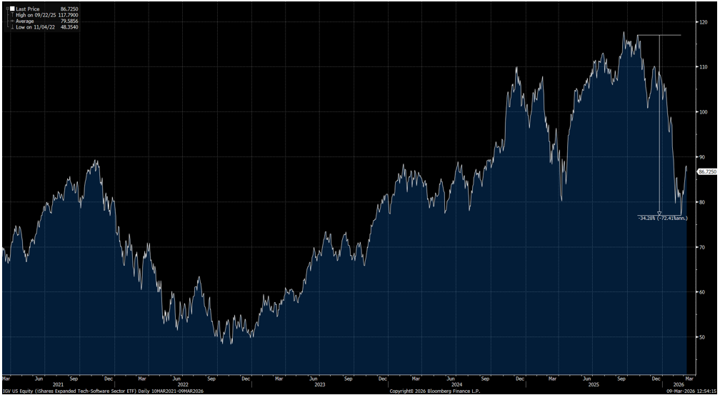720x395 pixels.
Task: Click the Average value 79.5856 in legend
Action: click(x=69, y=21)
